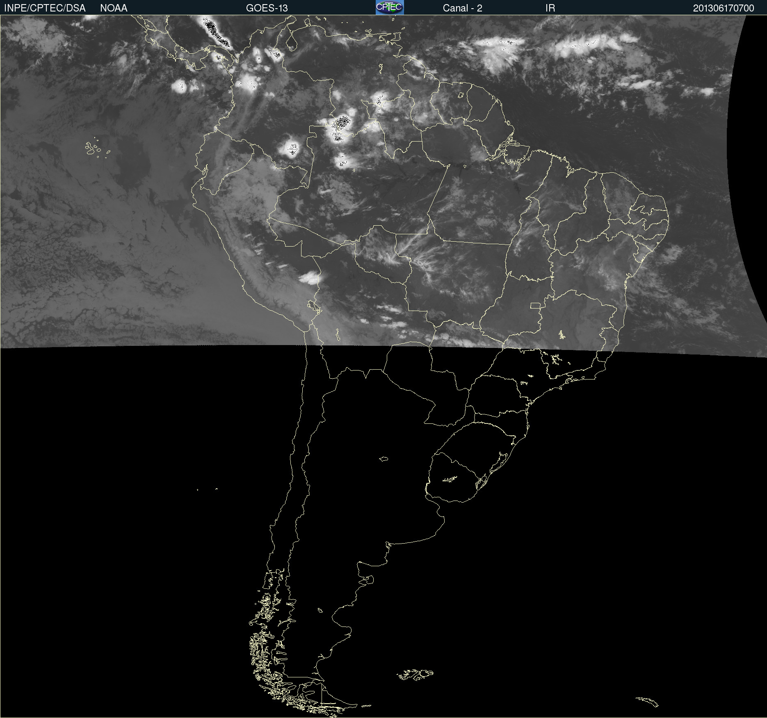Click the NOAA label in the header
Image resolution: width=767 pixels, height=718 pixels.
[x=114, y=8]
